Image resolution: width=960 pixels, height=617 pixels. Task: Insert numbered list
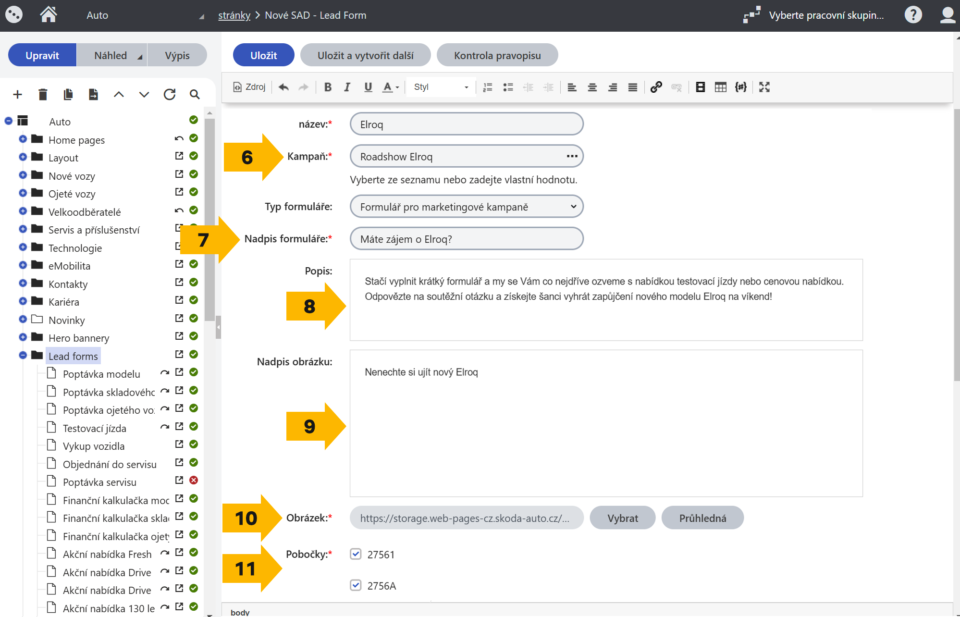click(488, 87)
